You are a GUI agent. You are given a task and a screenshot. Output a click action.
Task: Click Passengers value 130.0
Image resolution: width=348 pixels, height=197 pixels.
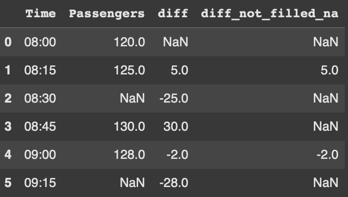(129, 127)
